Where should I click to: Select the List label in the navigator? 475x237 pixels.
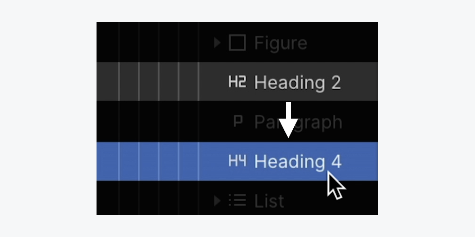pyautogui.click(x=269, y=201)
